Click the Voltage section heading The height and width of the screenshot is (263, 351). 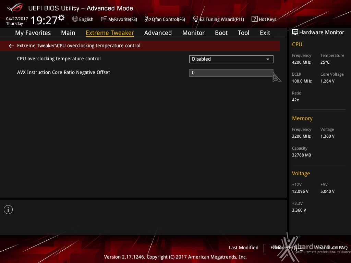click(301, 174)
